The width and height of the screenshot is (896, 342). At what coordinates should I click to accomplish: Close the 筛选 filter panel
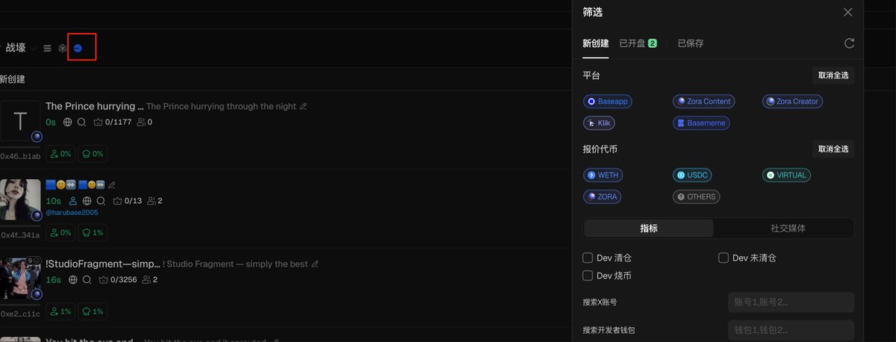847,12
